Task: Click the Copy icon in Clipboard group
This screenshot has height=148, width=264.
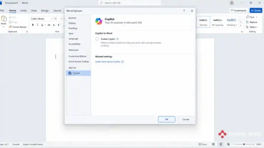Action: 10,22
